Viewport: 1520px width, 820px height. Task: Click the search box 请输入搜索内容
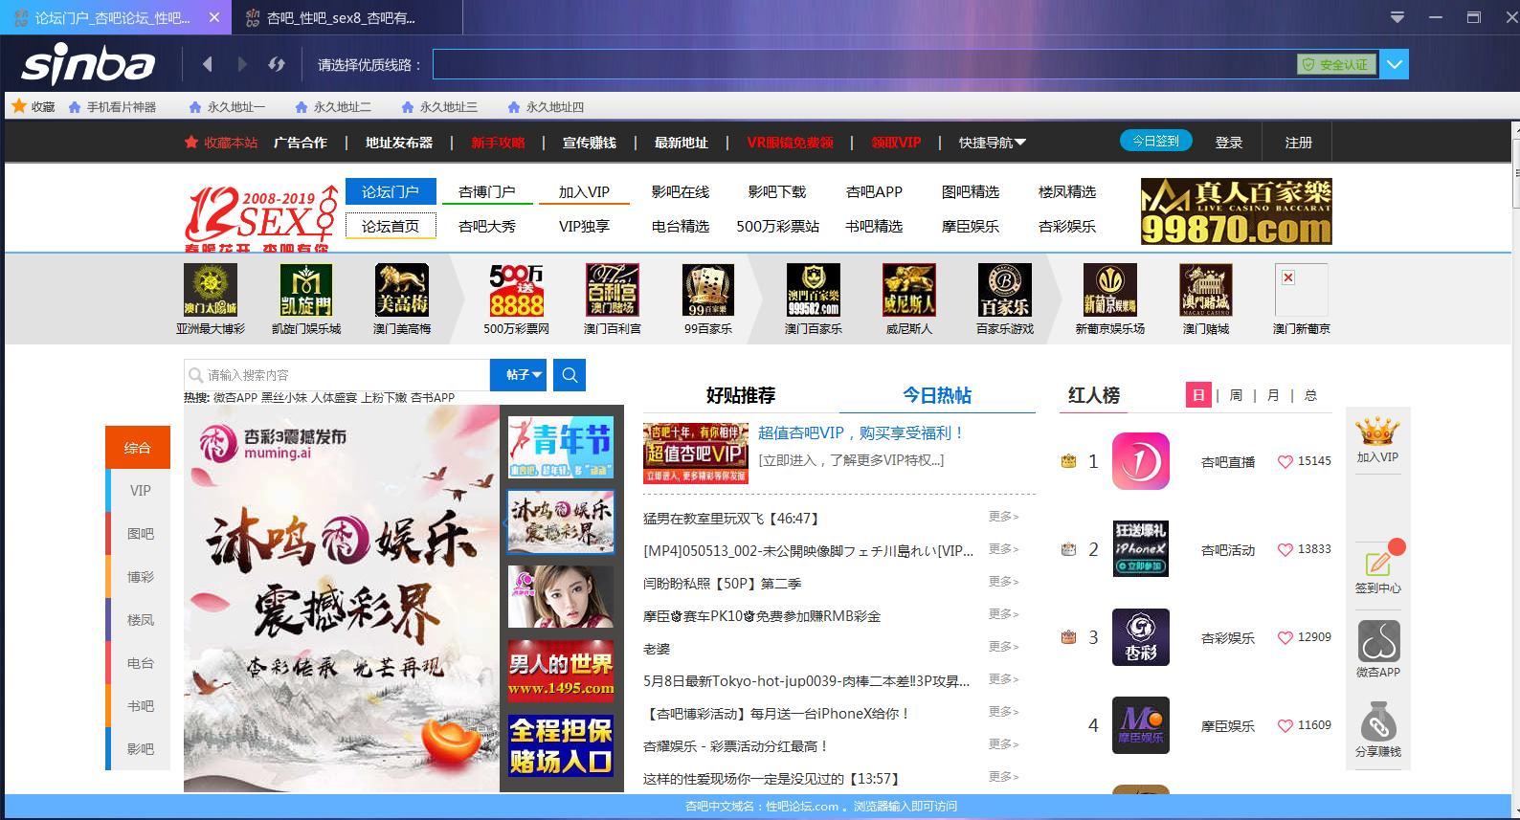[337, 375]
